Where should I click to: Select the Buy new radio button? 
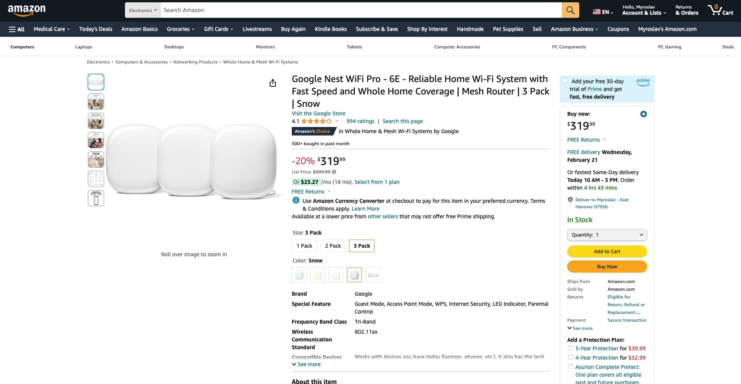[643, 114]
